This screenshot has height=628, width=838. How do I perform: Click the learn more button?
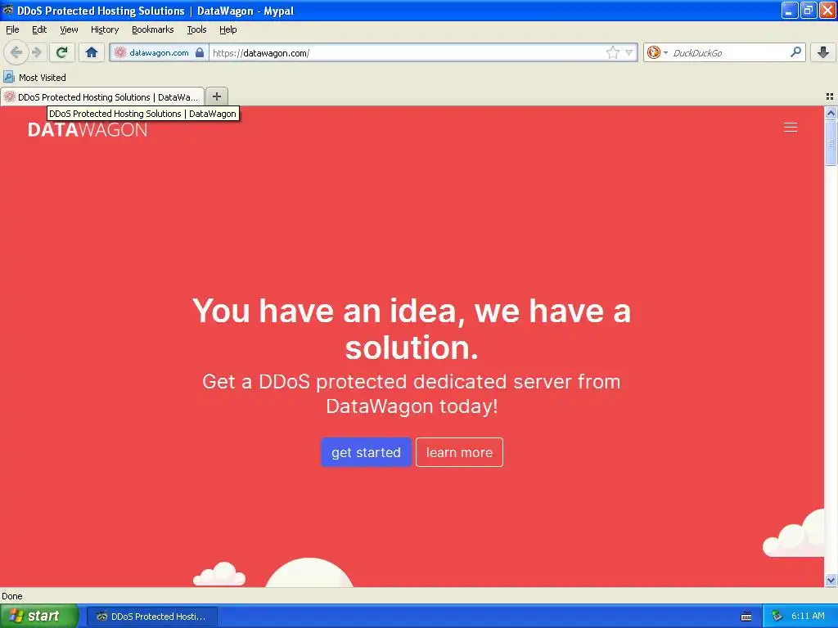click(459, 452)
